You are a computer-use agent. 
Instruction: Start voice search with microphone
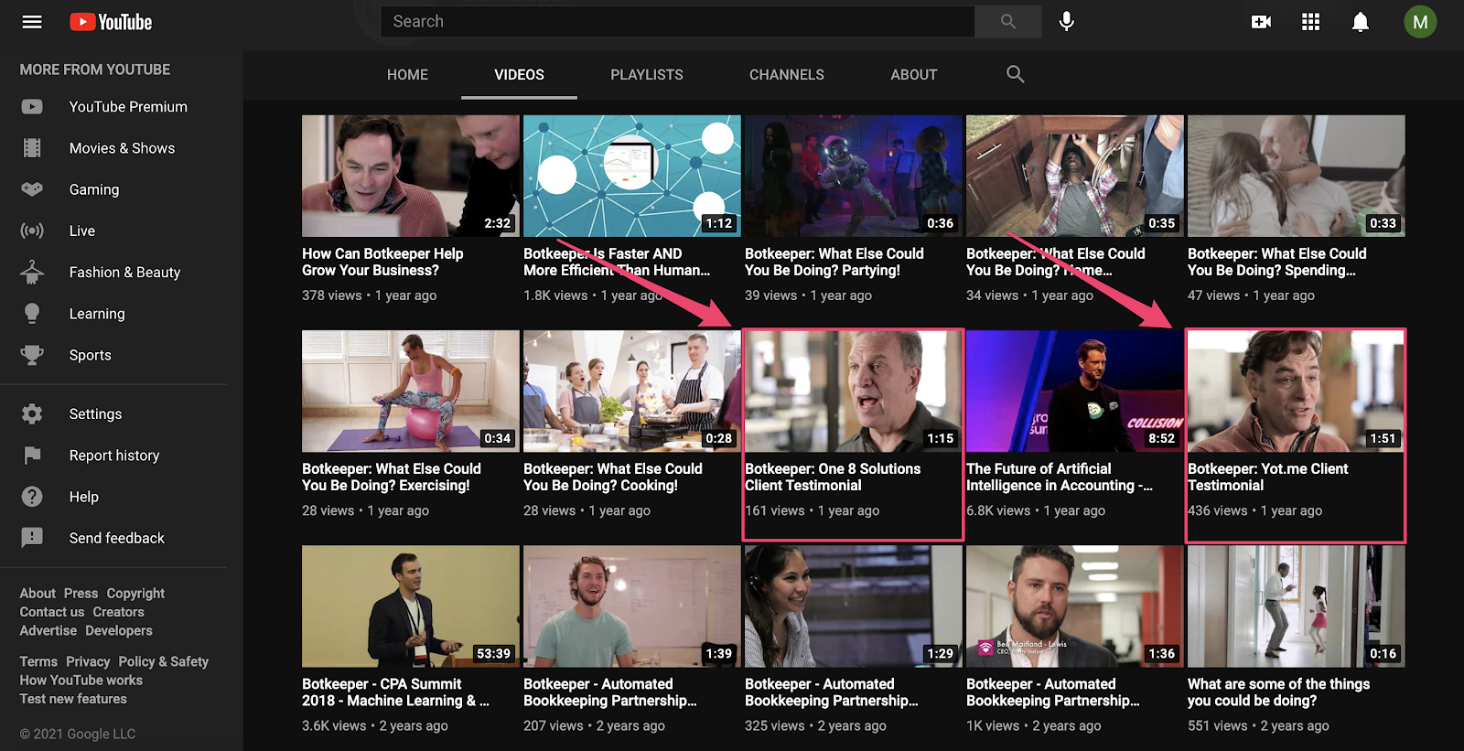pos(1067,21)
